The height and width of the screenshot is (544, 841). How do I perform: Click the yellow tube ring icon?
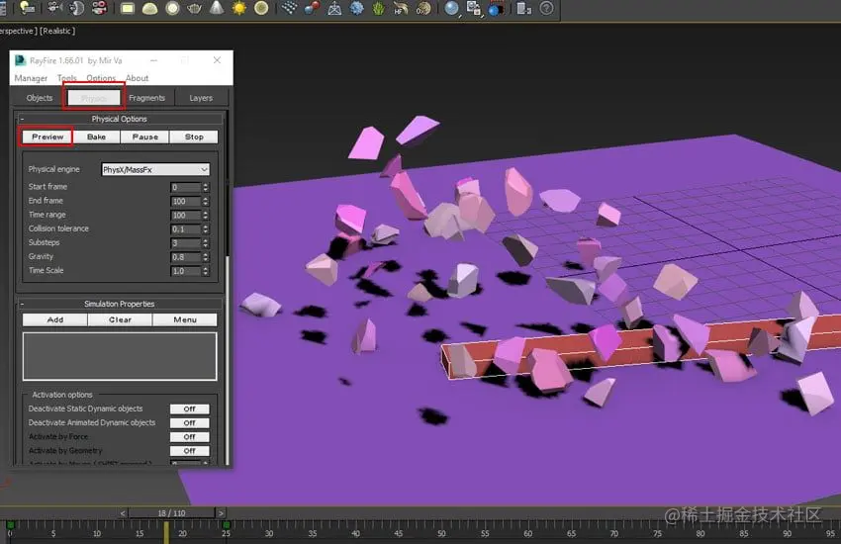click(x=261, y=8)
